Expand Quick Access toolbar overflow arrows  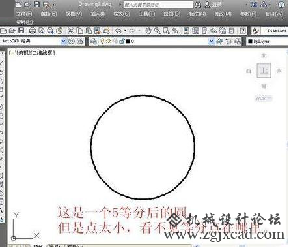pos(55,5)
